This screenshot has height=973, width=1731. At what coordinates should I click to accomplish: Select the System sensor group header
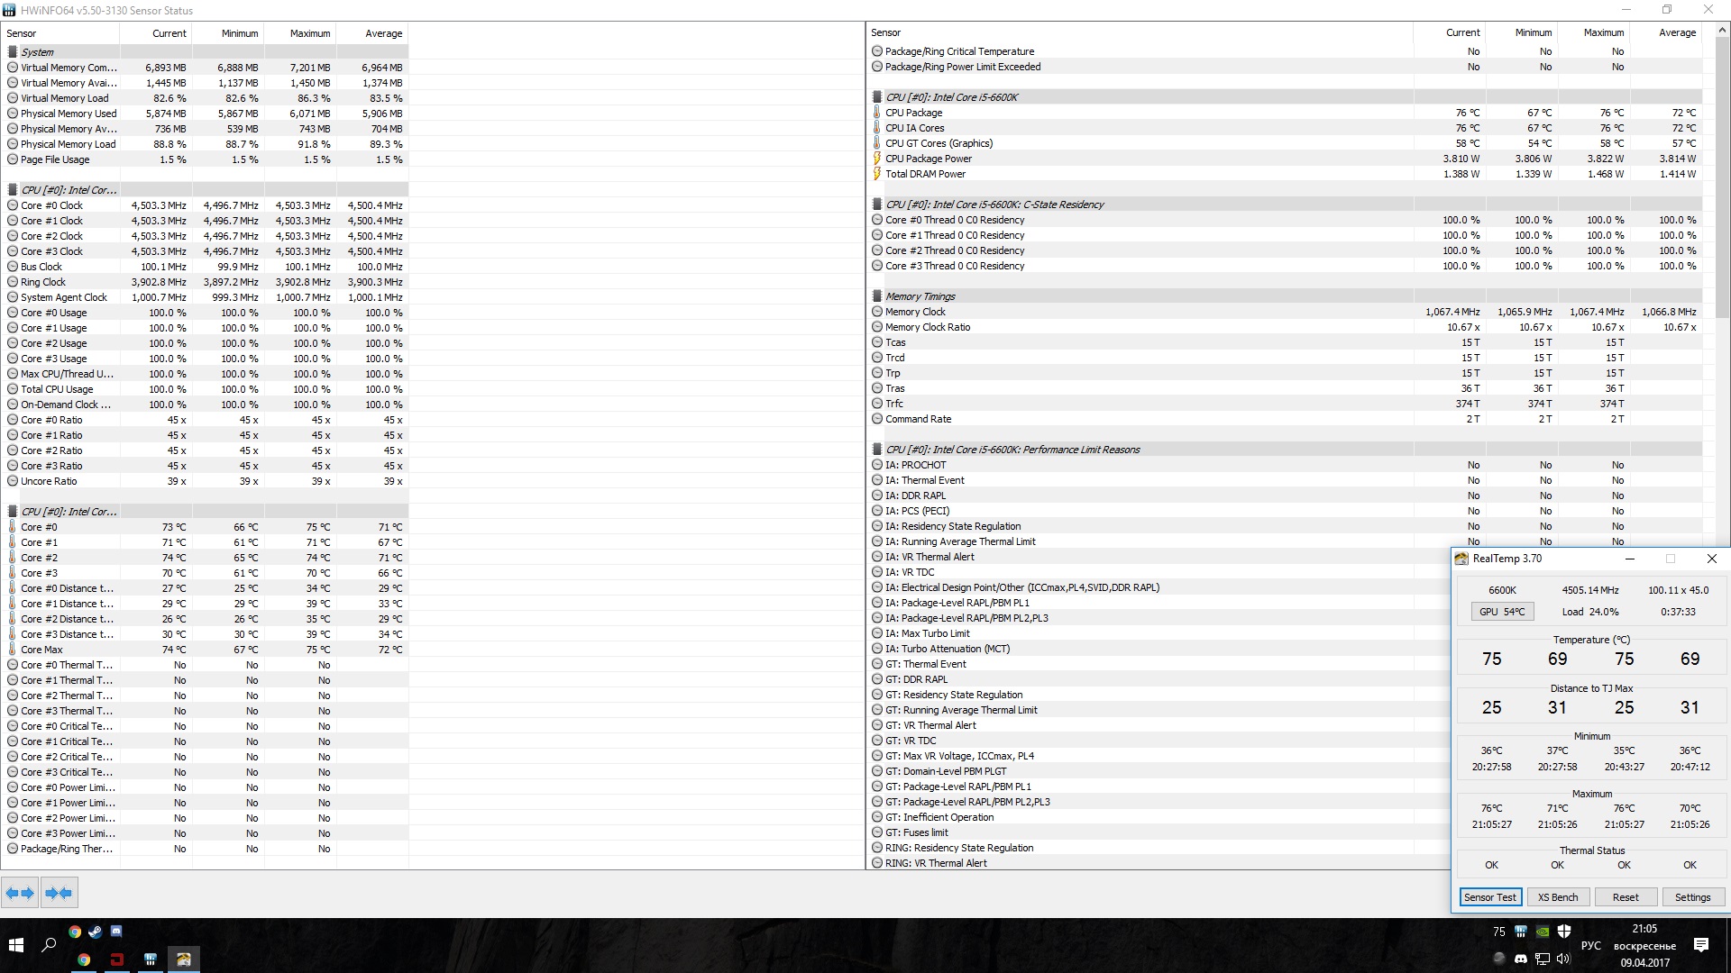38,52
